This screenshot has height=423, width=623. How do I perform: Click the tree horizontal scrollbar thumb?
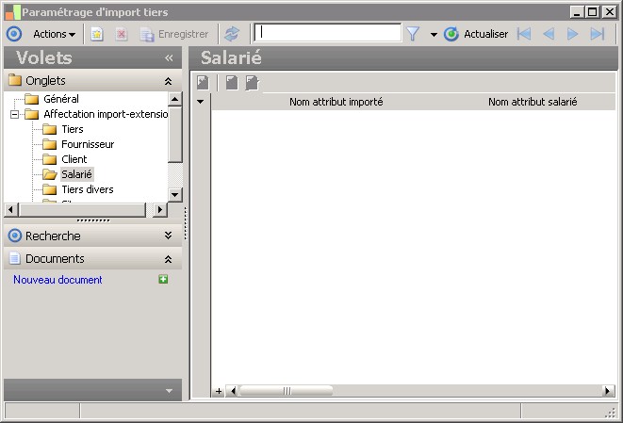(x=82, y=209)
